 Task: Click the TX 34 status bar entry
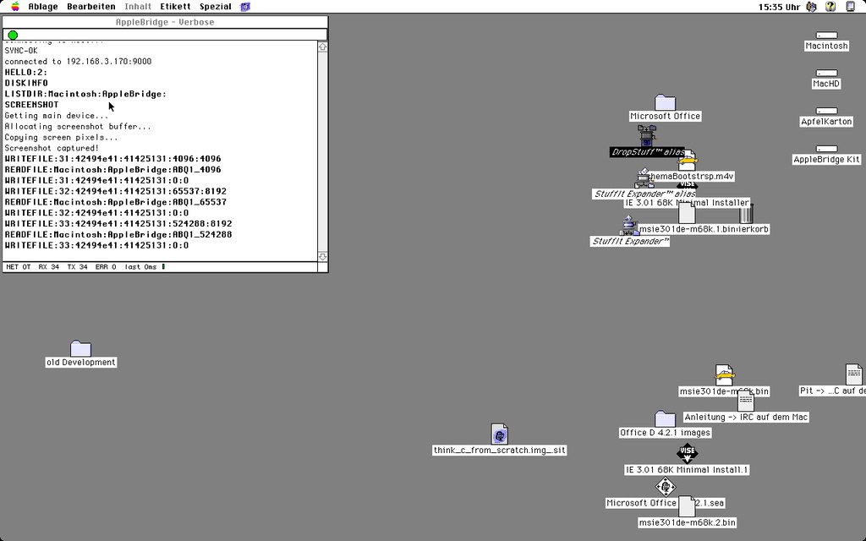(77, 267)
